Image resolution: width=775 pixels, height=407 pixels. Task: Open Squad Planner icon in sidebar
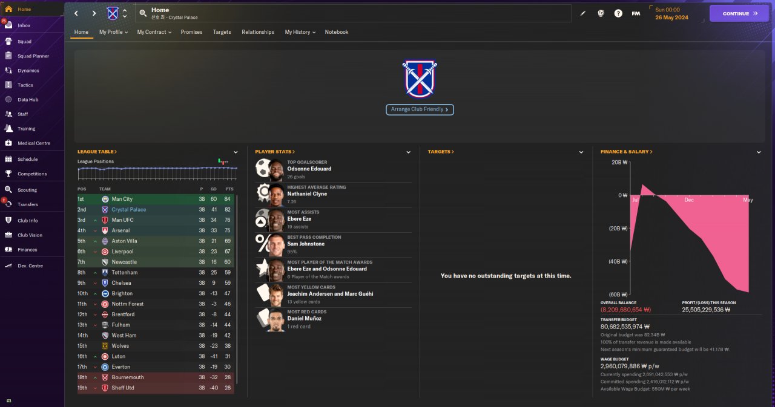tap(8, 56)
